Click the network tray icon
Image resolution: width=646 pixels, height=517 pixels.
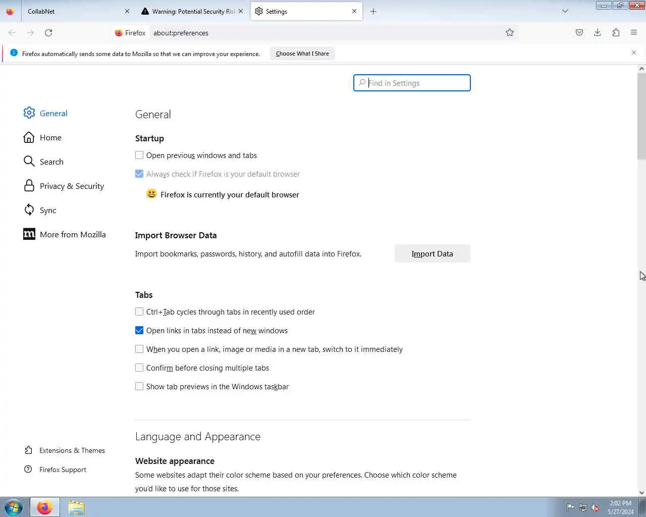582,507
